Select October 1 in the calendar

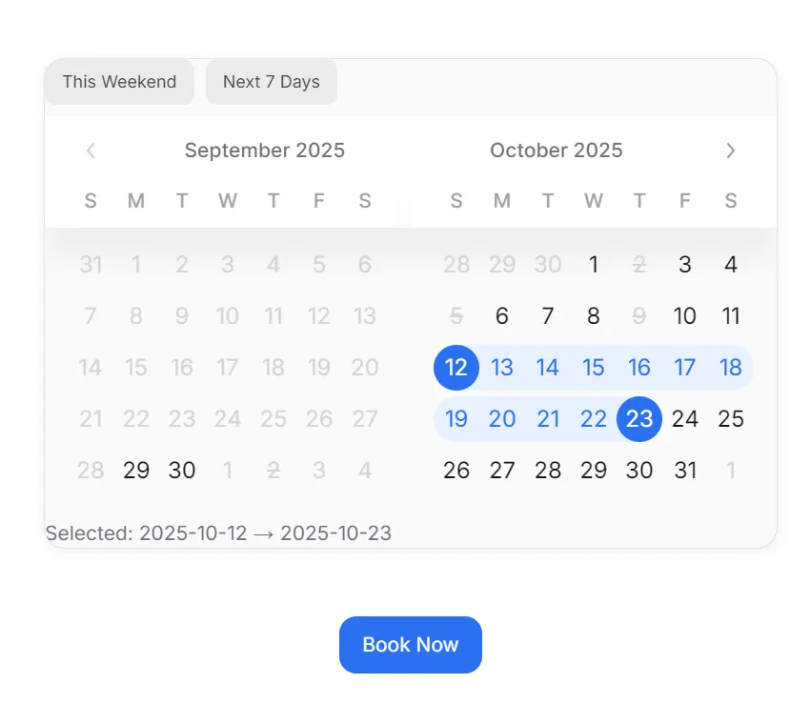point(594,265)
